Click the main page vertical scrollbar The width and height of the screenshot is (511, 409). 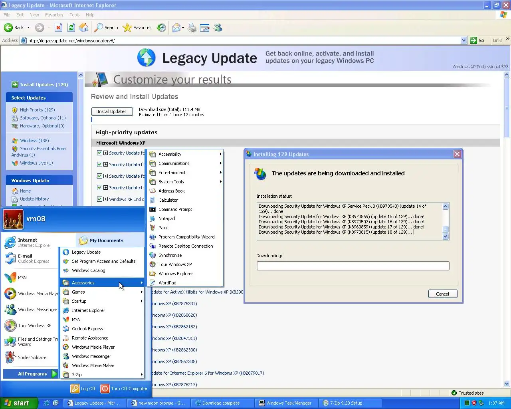tap(507, 229)
